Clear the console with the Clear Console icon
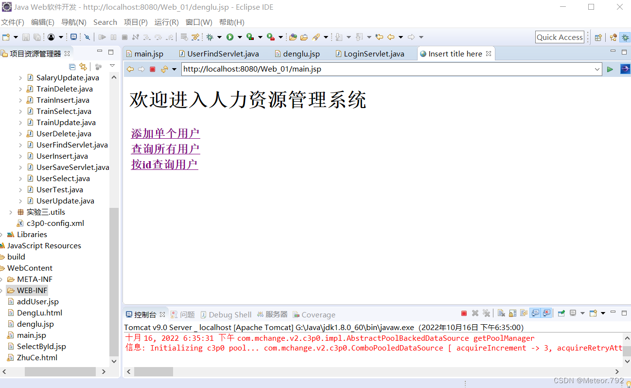This screenshot has width=631, height=388. [501, 314]
